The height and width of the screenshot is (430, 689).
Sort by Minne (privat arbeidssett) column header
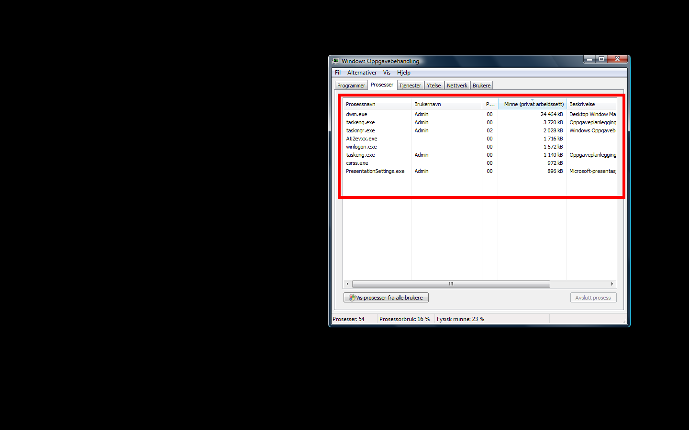click(x=533, y=104)
